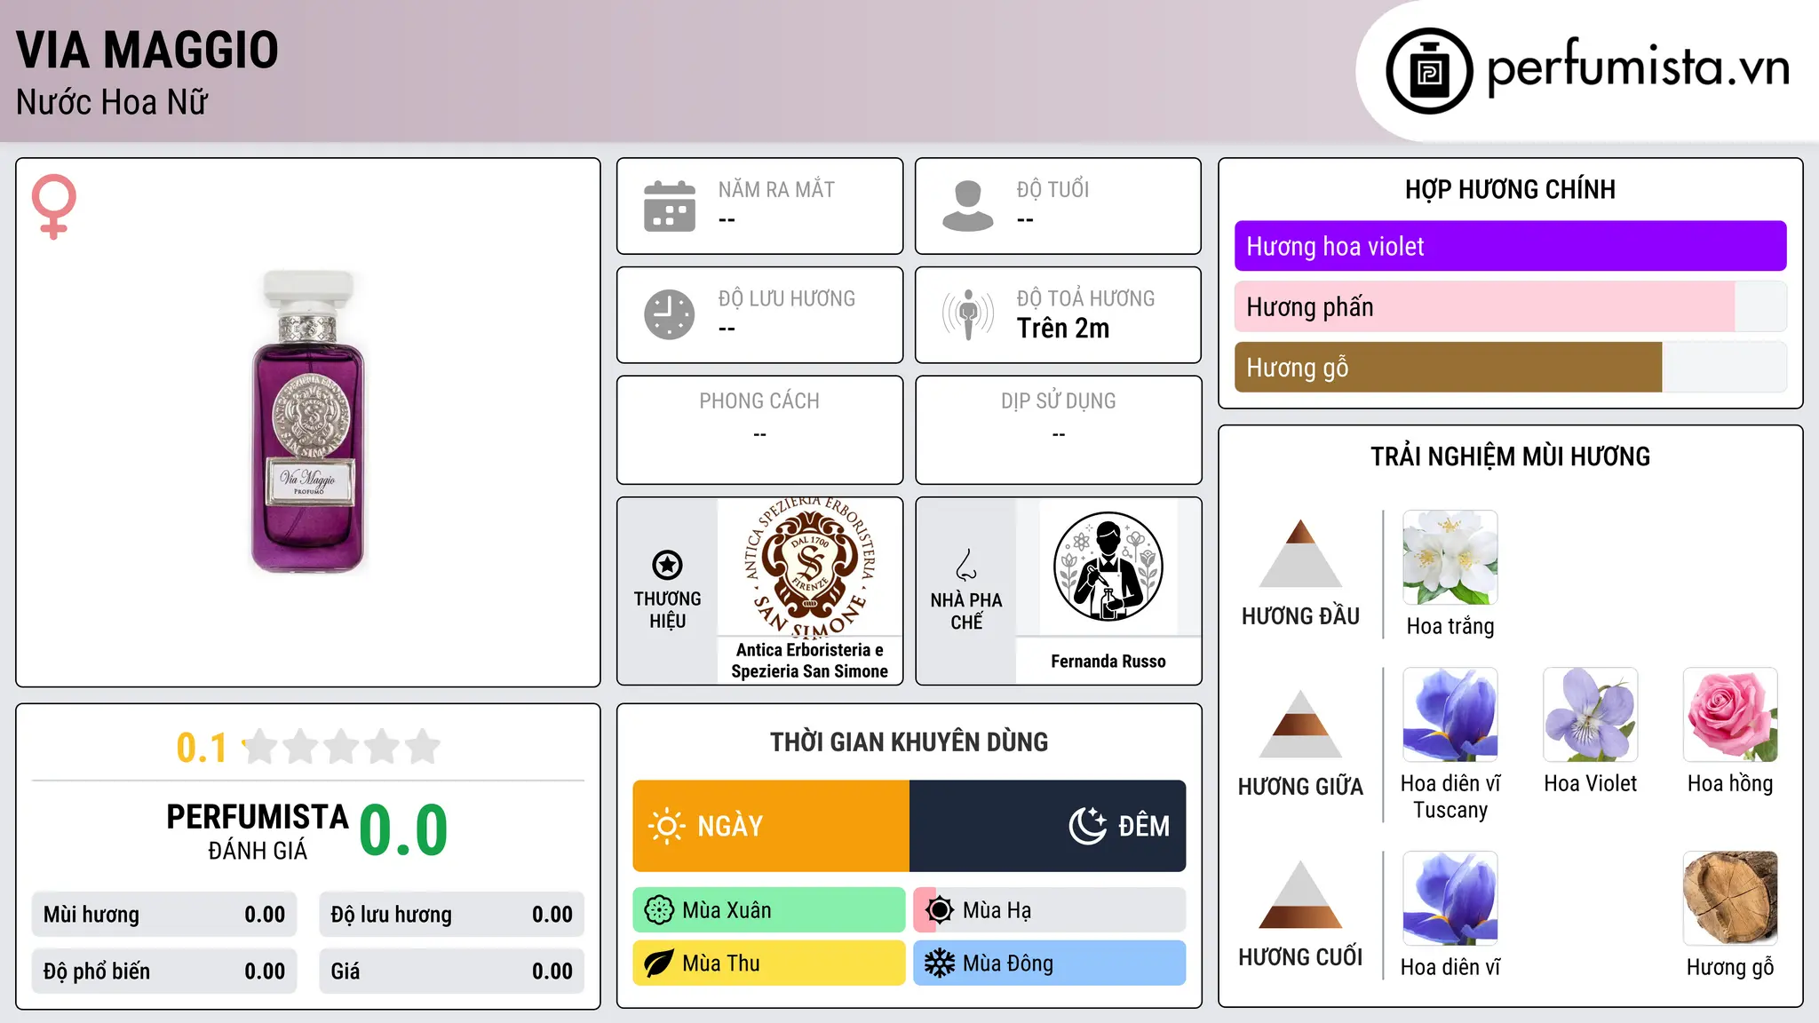The width and height of the screenshot is (1819, 1023).
Task: Click the person icon beside Độ tuổi
Action: click(x=968, y=206)
